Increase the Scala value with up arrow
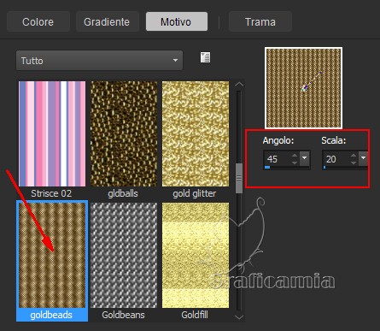Screen dimensions: 380x331 (354, 156)
